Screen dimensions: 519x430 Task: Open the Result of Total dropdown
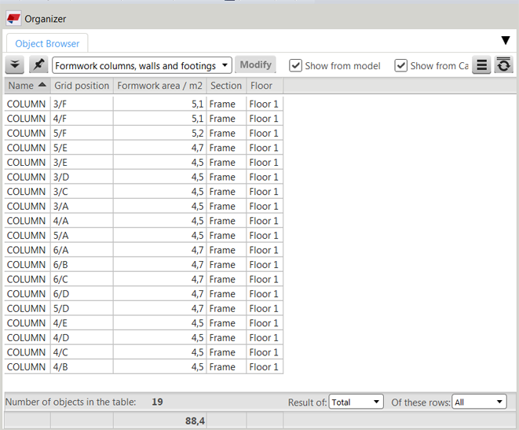[356, 402]
